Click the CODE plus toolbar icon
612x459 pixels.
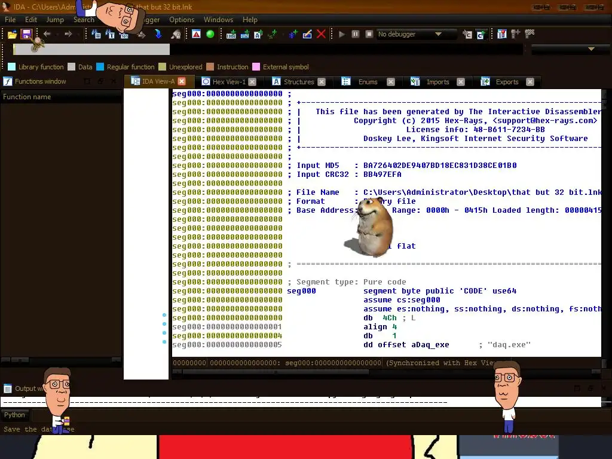231,34
